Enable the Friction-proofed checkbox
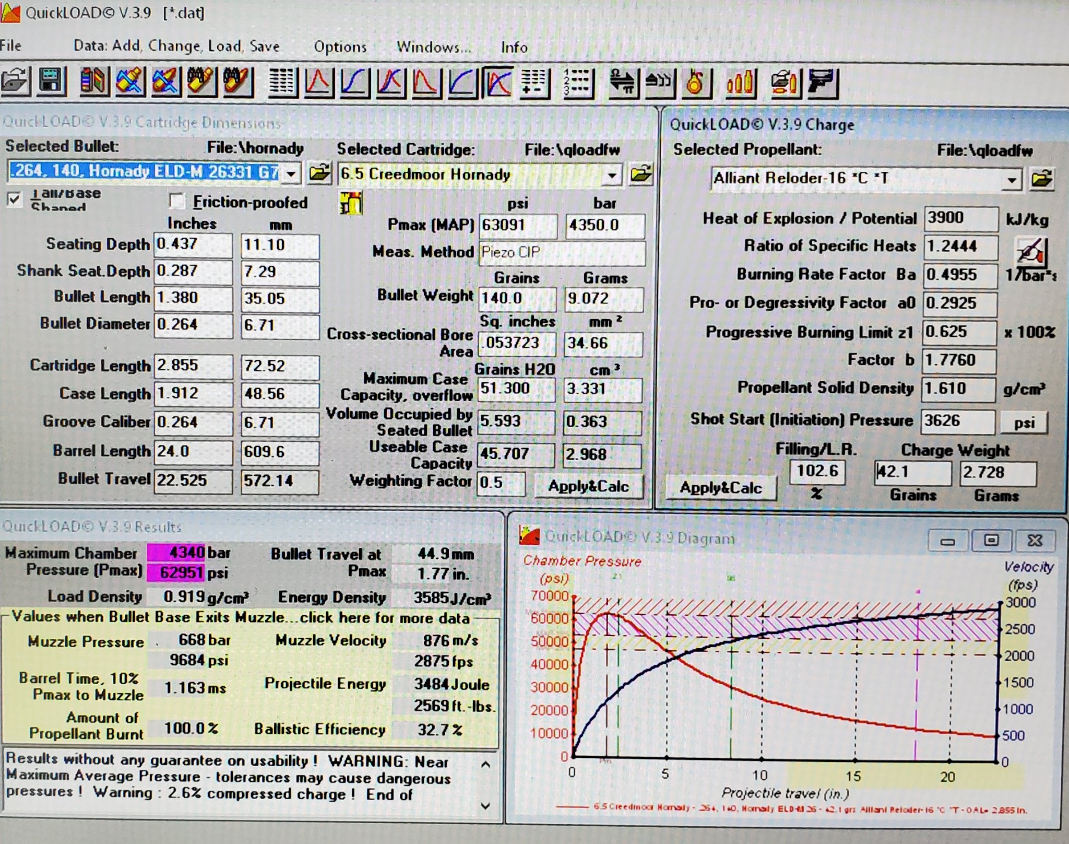The image size is (1069, 844). click(x=177, y=201)
